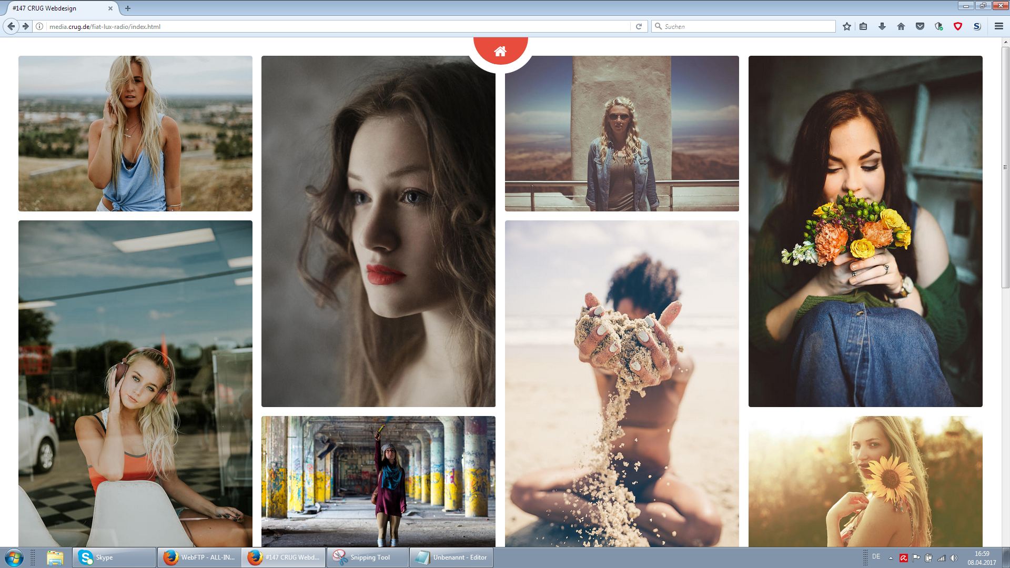Open the red shield extension icon
Viewport: 1010px width, 568px height.
[x=958, y=26]
